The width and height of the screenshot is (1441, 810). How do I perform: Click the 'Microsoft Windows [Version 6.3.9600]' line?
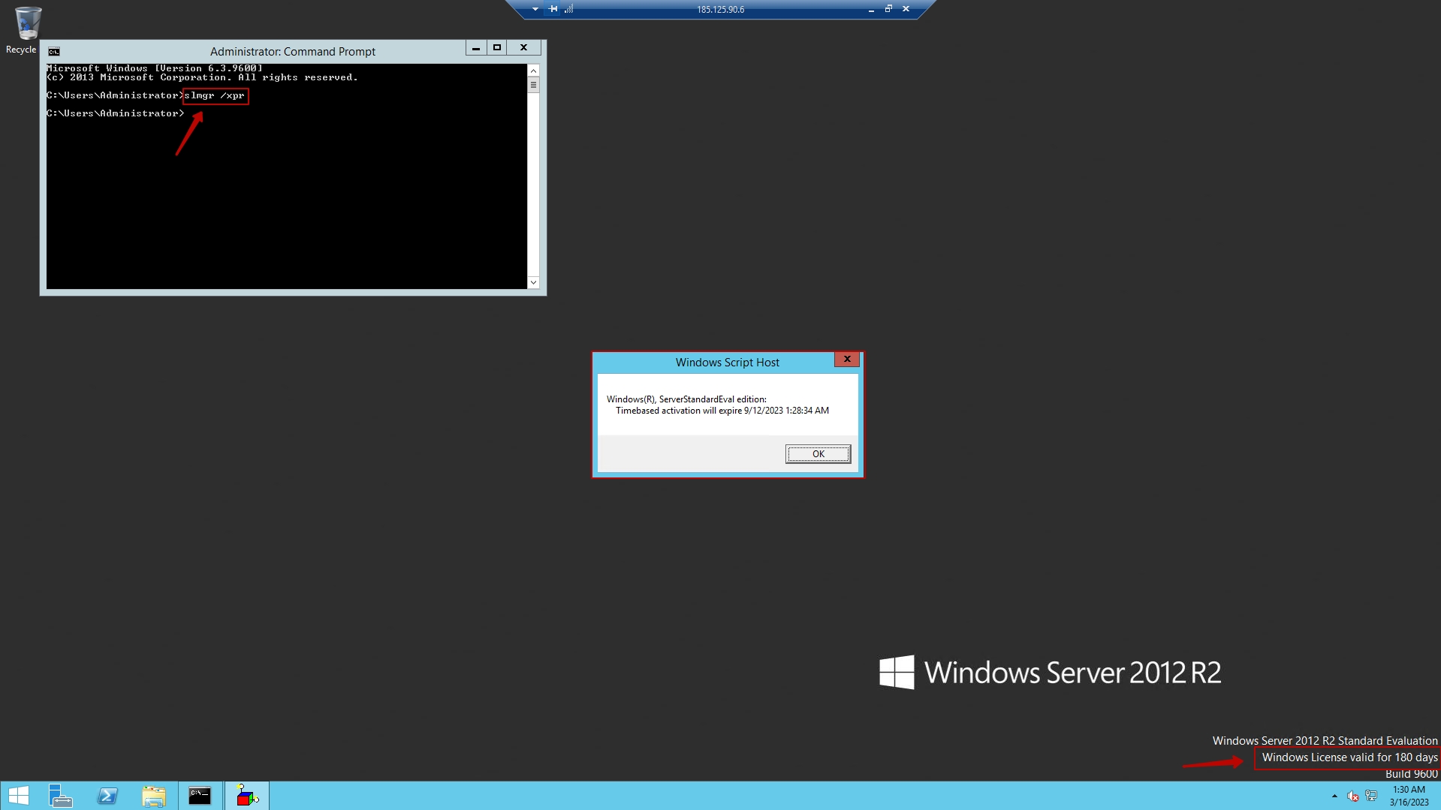pos(155,68)
